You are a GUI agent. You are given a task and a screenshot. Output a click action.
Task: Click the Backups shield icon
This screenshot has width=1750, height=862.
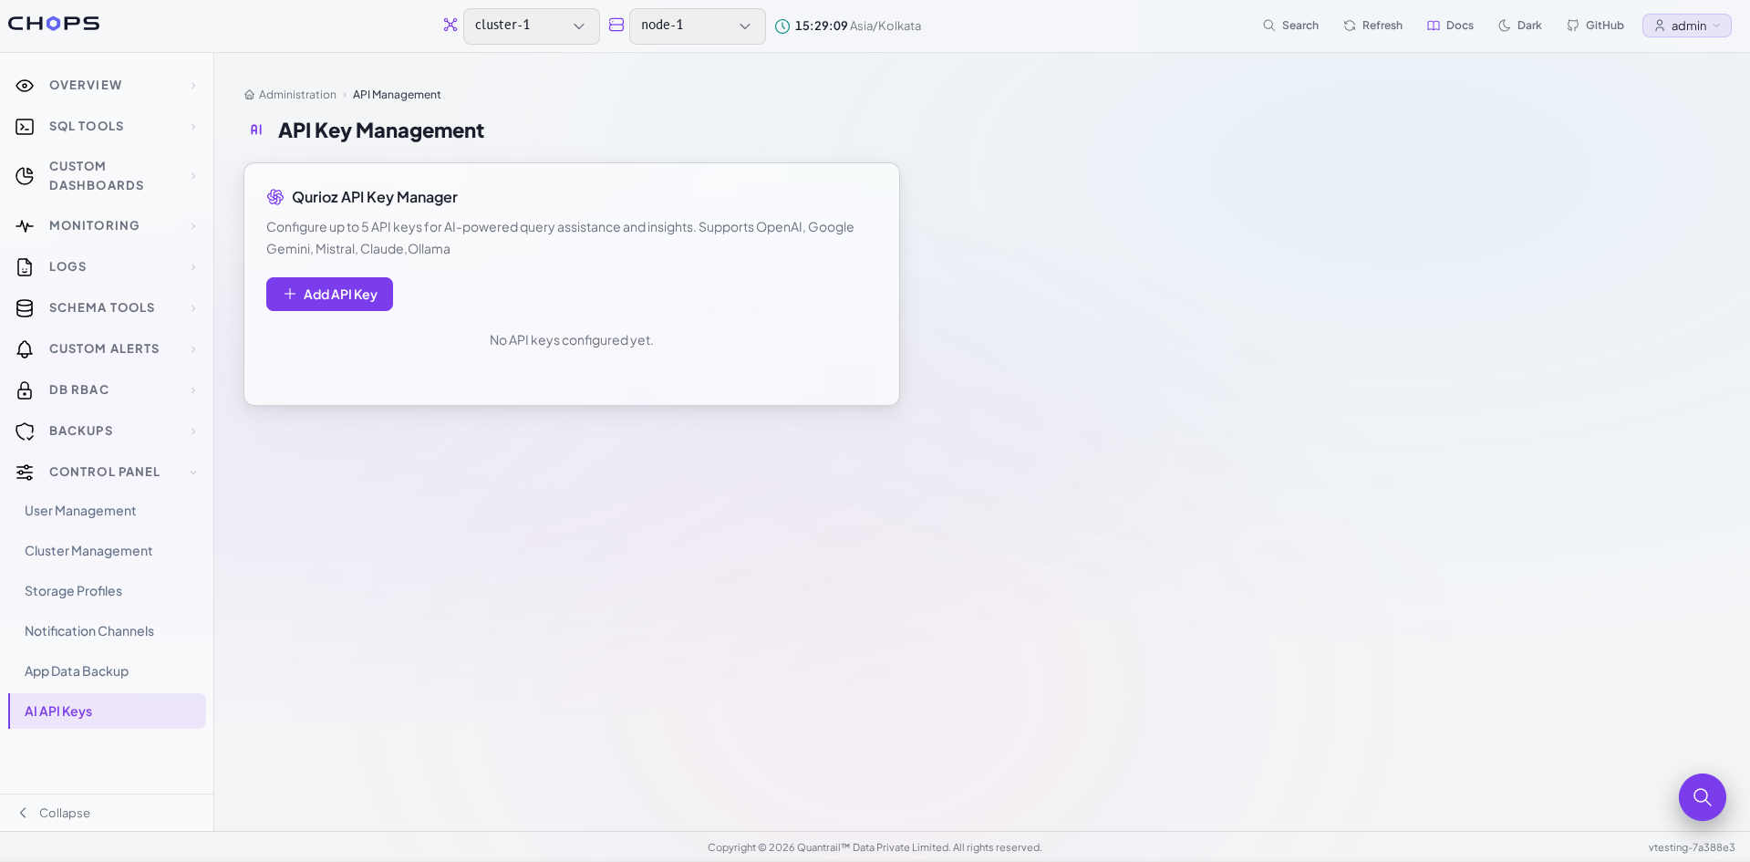coord(25,431)
